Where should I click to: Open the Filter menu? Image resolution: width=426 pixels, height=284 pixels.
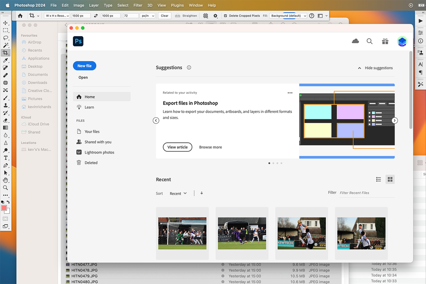(137, 5)
